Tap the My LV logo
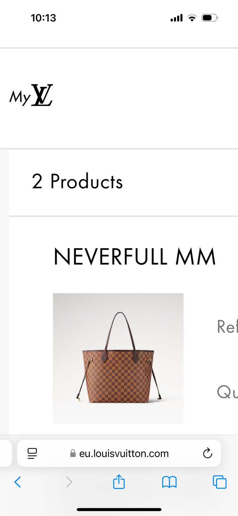 click(31, 95)
